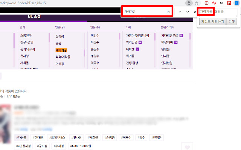This screenshot has width=241, height=150.
Task: Select the 관계 category header
Action: point(23,27)
